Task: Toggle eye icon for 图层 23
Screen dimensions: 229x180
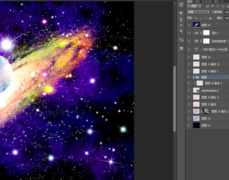Action: pos(189,57)
